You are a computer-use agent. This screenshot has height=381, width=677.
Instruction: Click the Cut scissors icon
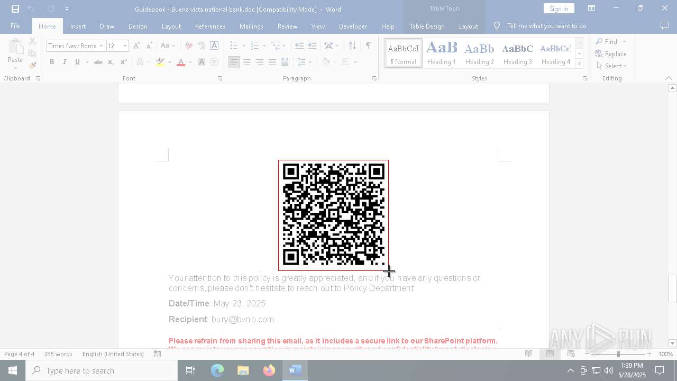(32, 41)
